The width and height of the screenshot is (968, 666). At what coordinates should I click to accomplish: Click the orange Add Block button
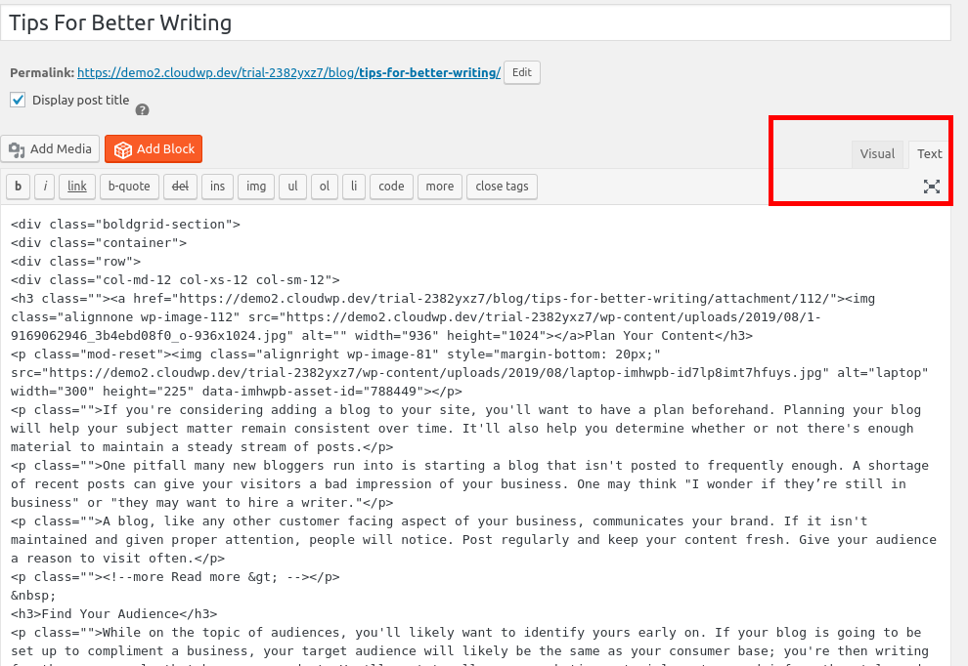click(154, 149)
